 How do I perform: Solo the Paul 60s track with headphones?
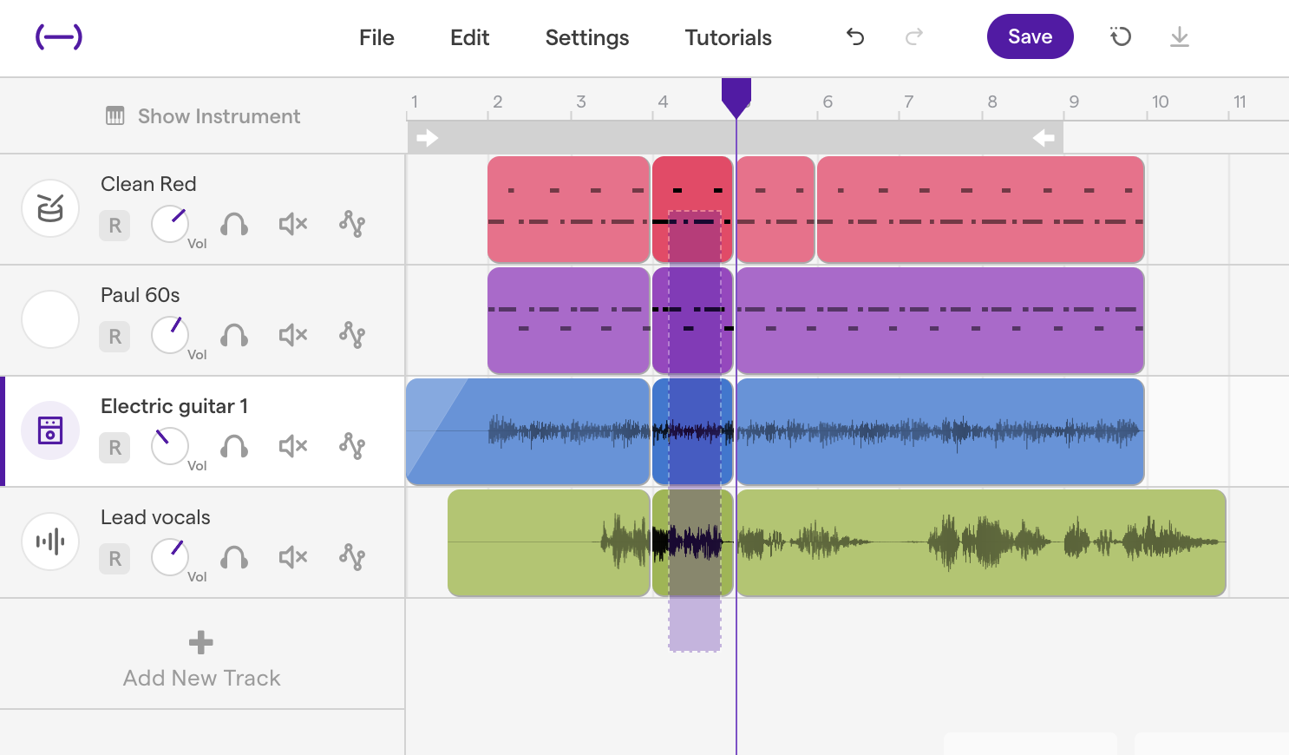point(234,336)
